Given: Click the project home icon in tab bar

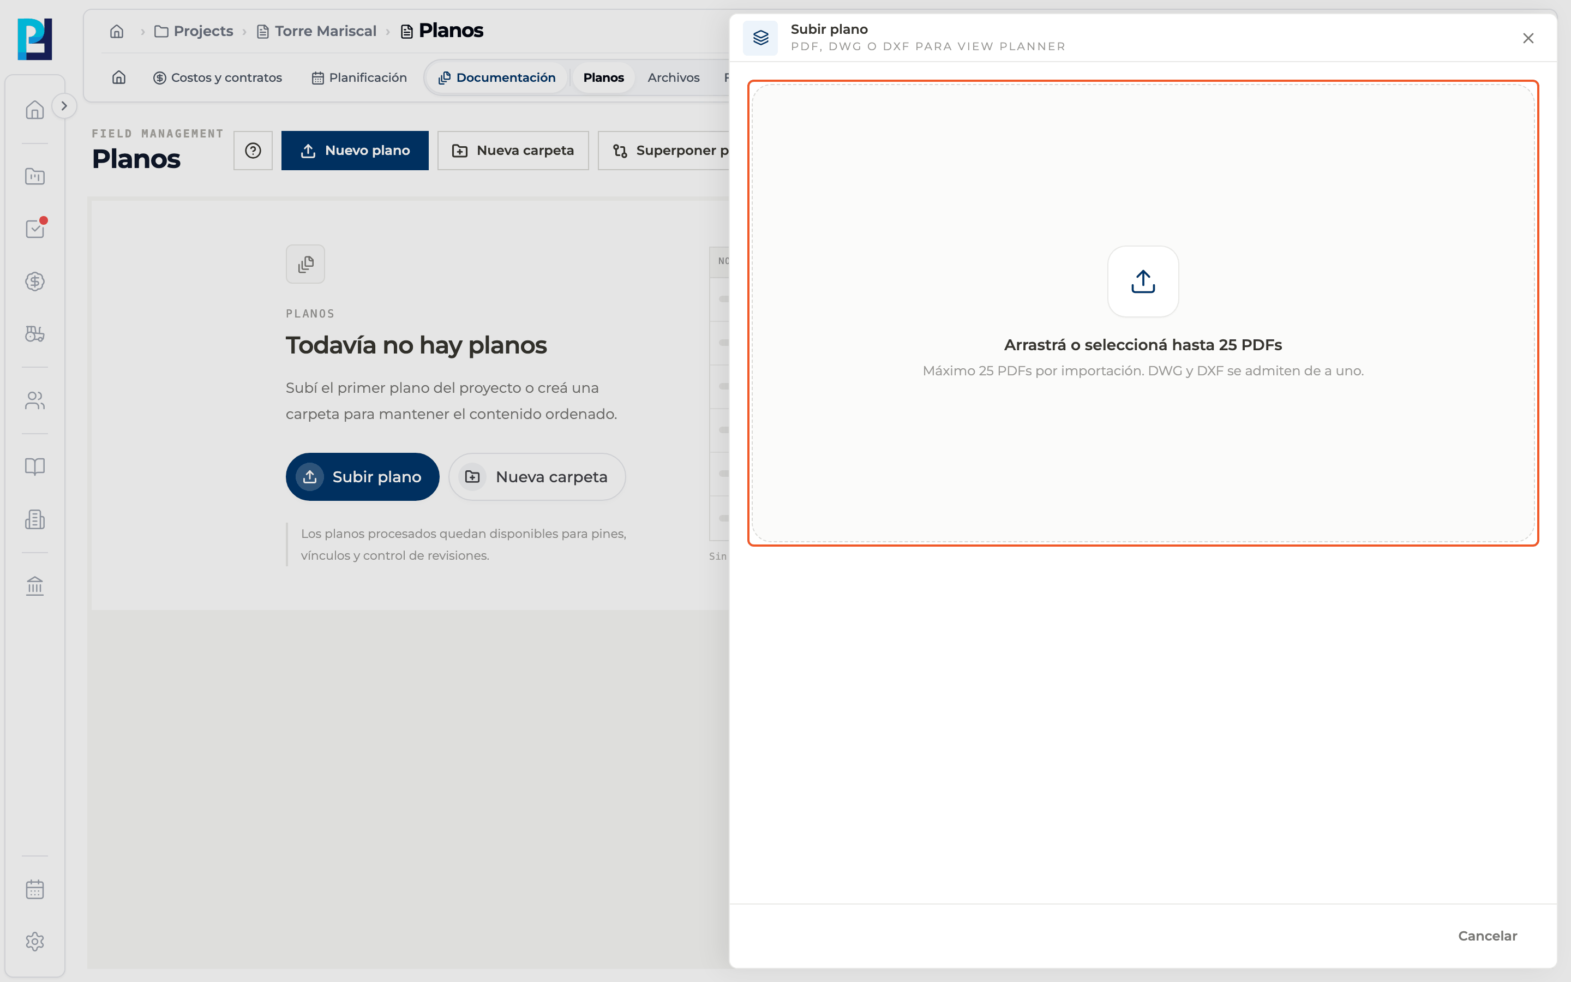Looking at the screenshot, I should tap(119, 77).
